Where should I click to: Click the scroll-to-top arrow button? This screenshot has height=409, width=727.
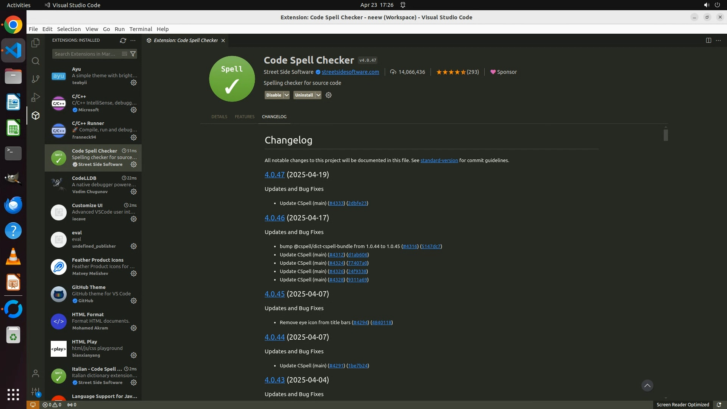[647, 386]
